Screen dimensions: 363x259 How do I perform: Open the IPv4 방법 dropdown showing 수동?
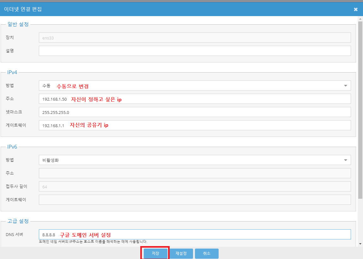[x=195, y=85]
